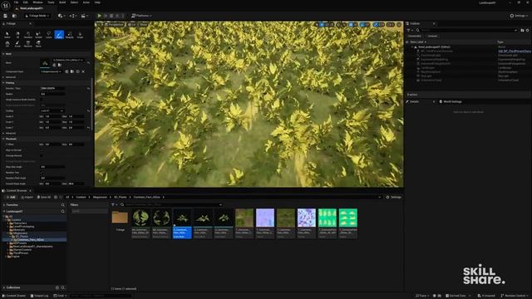Activate the foliage Paint tool

coord(59,35)
